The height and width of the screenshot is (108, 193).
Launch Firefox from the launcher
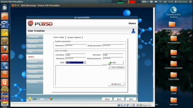(5, 49)
